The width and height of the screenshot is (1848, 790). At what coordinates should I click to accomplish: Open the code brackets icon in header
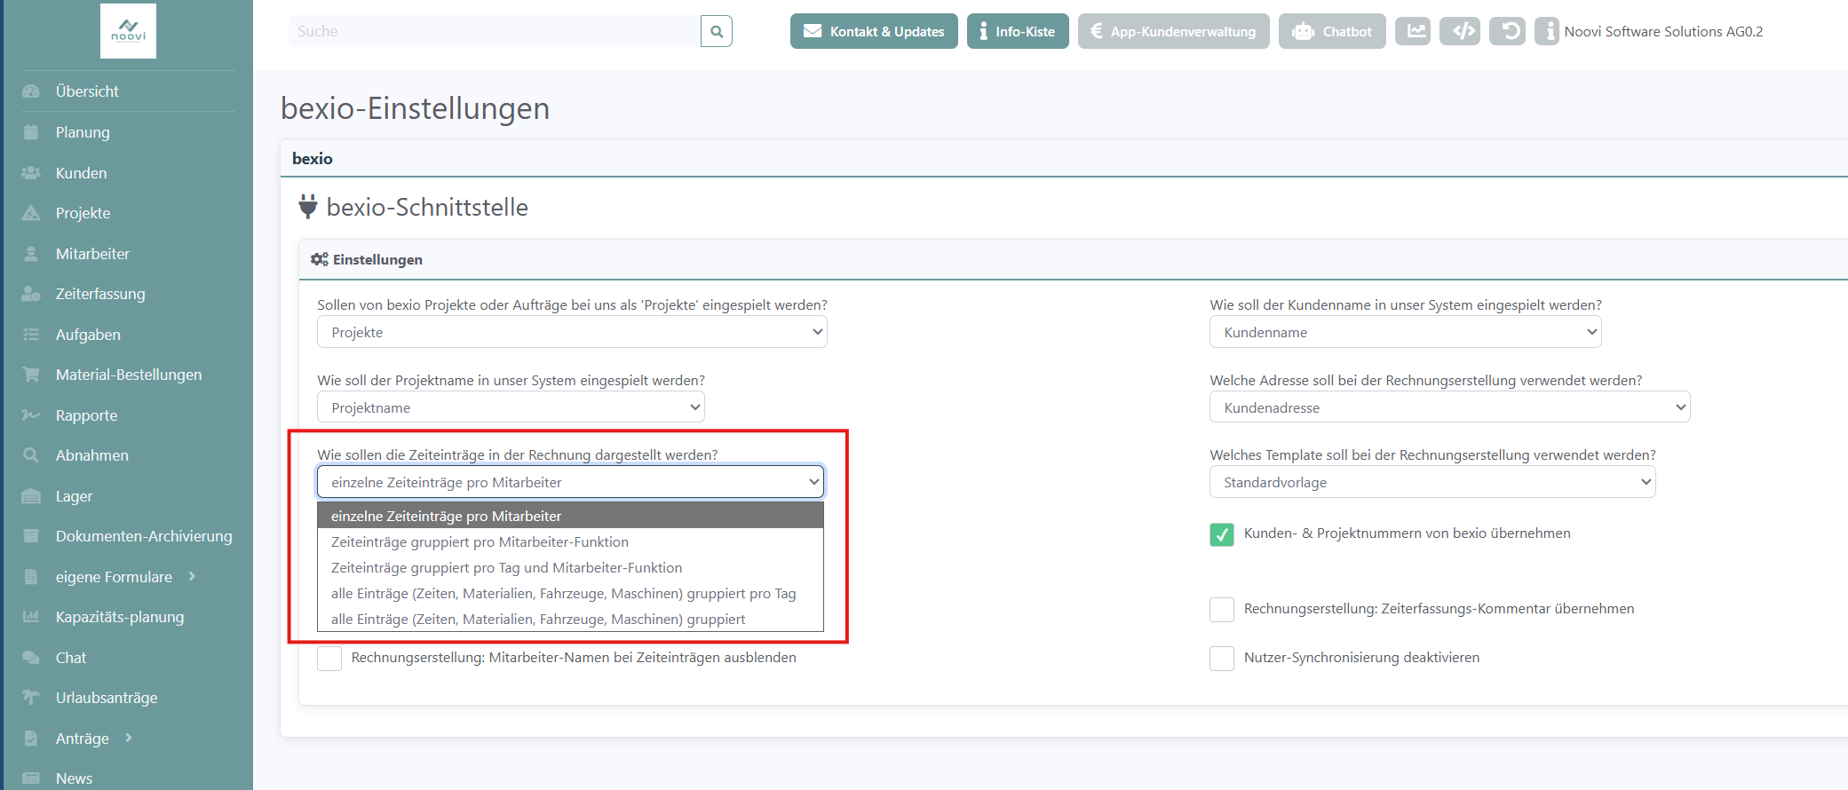pyautogui.click(x=1460, y=31)
